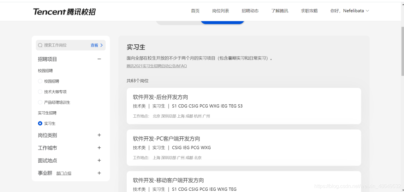Open 岗位列表 in the navigation
Viewport: 404px width, 192px height.
(x=221, y=11)
